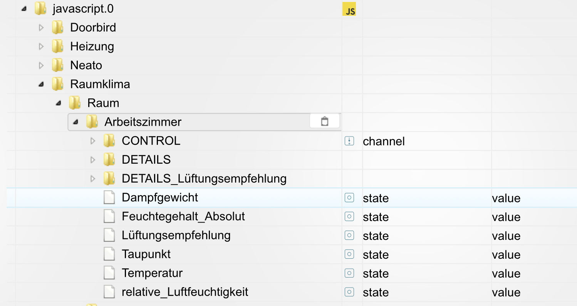The height and width of the screenshot is (306, 577).
Task: Click the channel type icon beside CONTROL
Action: pyautogui.click(x=349, y=141)
